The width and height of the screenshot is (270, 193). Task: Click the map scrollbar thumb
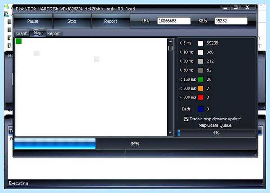pos(171,48)
